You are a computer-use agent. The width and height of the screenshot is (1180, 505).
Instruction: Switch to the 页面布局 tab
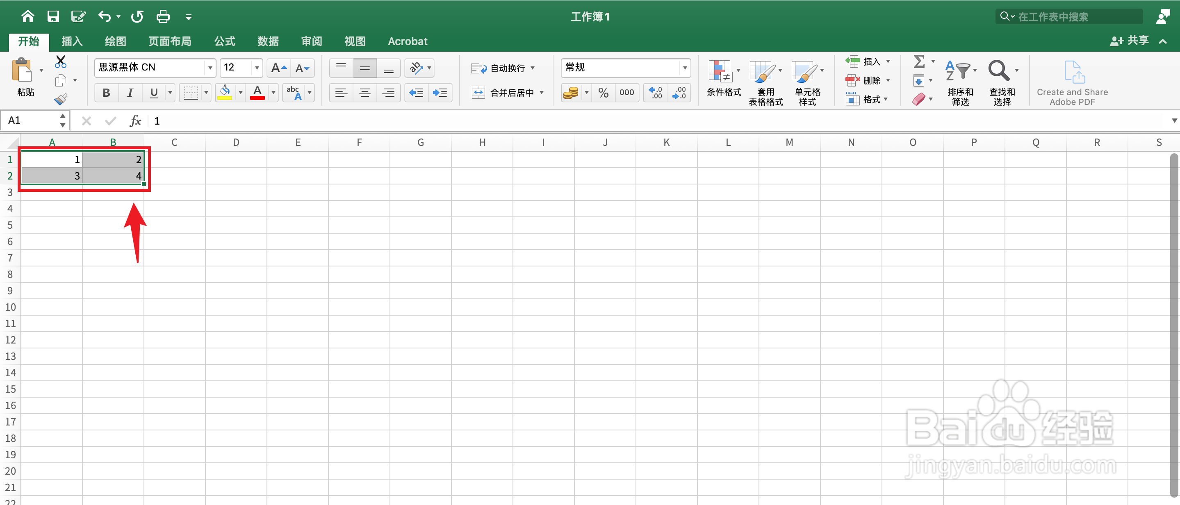pos(170,42)
